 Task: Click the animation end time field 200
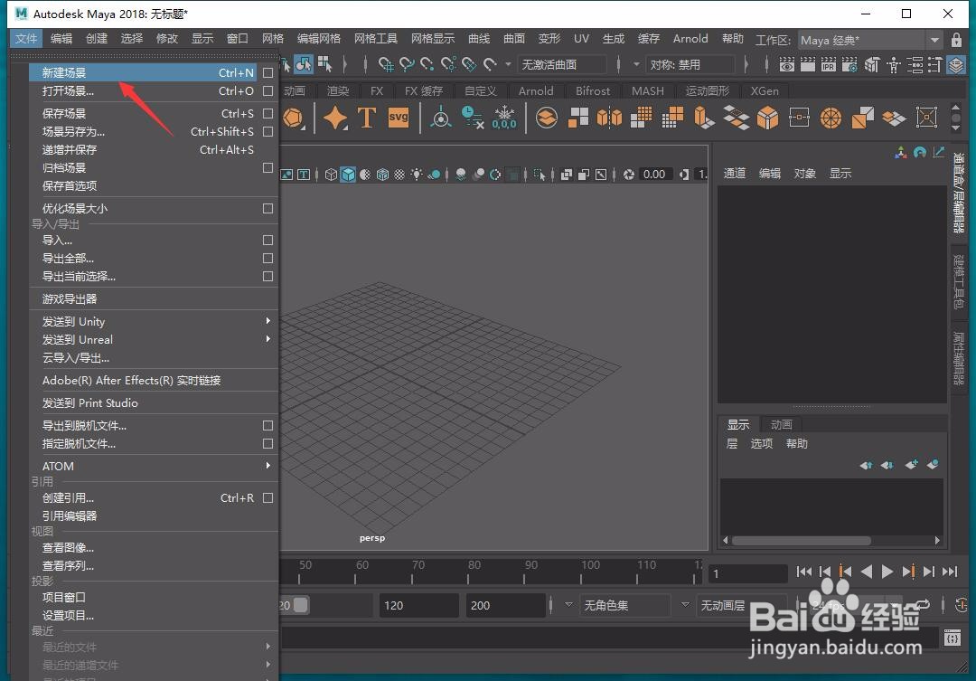[x=505, y=605]
